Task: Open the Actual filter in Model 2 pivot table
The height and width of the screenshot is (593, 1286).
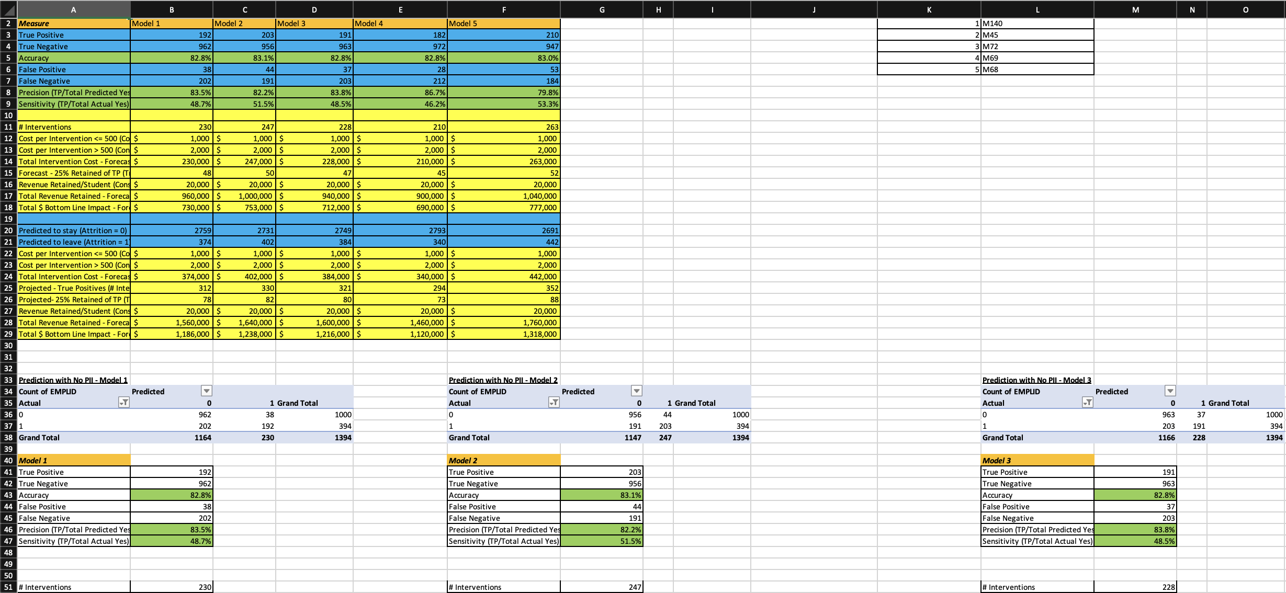Action: point(555,403)
